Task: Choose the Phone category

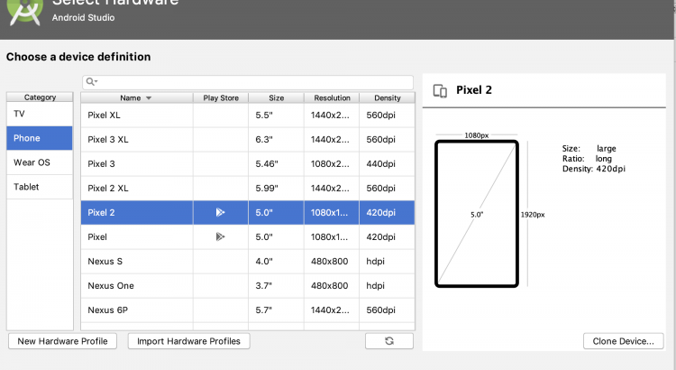Action: coord(40,138)
